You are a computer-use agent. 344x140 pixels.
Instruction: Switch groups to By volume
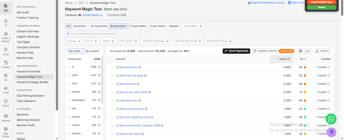click(92, 51)
